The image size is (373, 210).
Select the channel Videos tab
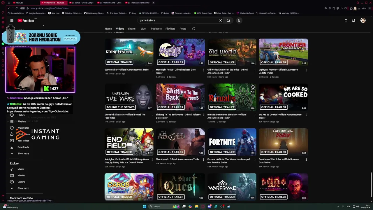point(120,29)
